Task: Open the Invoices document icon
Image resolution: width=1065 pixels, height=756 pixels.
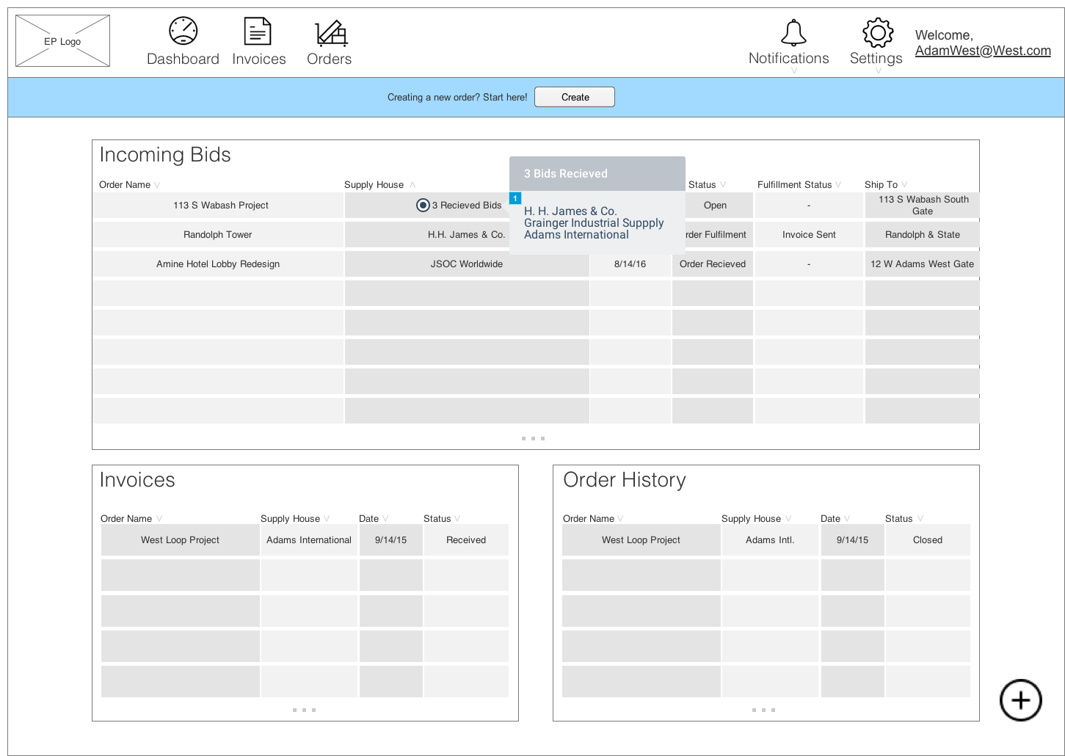Action: click(x=258, y=31)
